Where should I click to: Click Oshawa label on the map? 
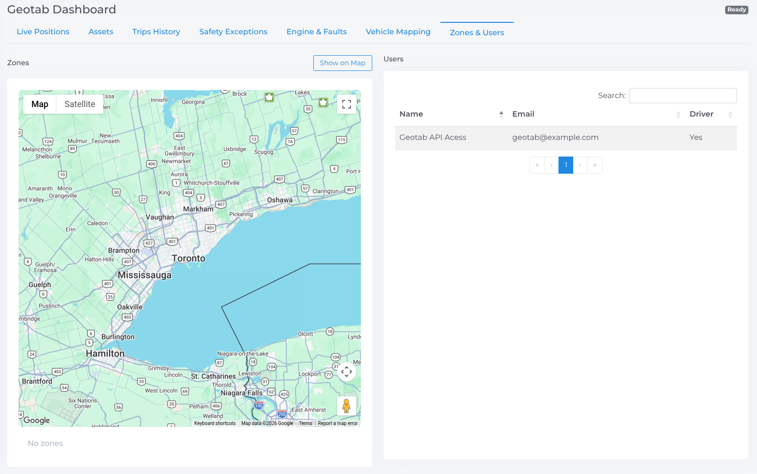pyautogui.click(x=280, y=200)
